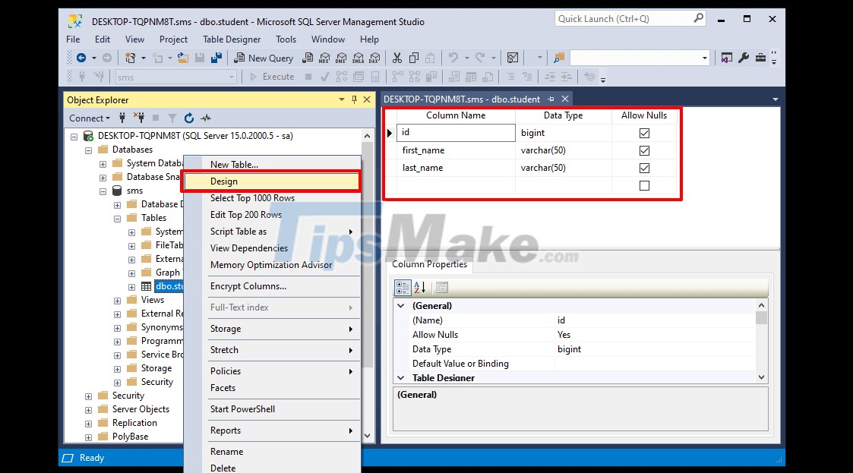The width and height of the screenshot is (853, 473).
Task: Expand the Views node in Object Explorer
Action: click(x=116, y=300)
